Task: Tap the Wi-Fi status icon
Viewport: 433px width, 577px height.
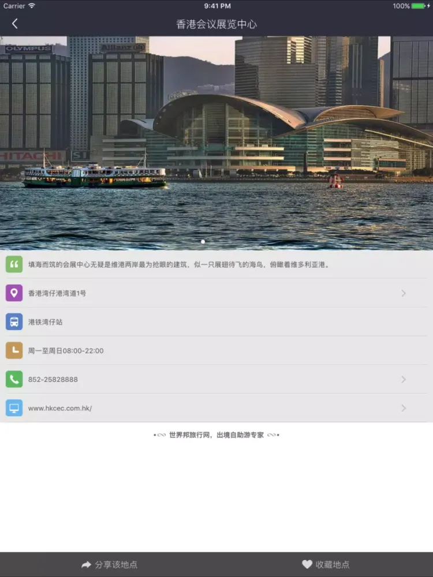Action: [32, 6]
